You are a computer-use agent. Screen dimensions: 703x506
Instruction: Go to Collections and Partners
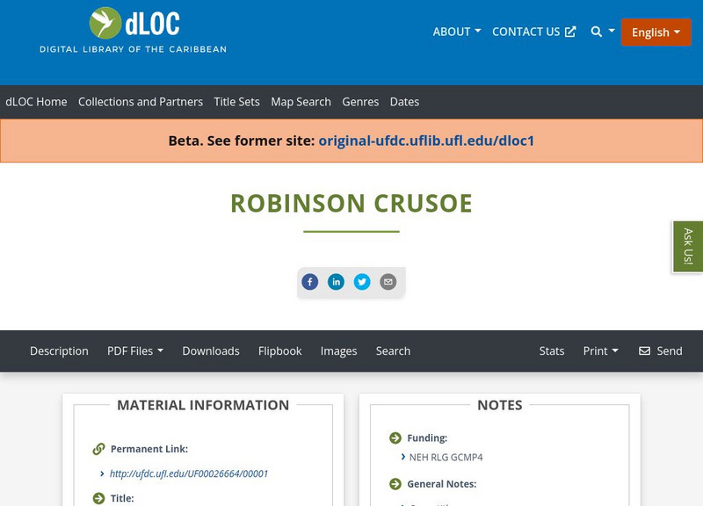[x=141, y=101]
